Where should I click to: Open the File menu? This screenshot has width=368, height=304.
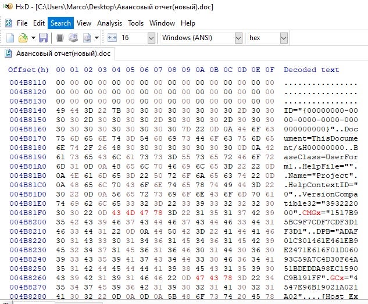22,23
